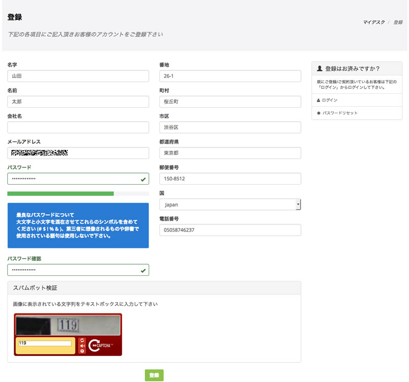Click the user icon beside ログイン

click(x=319, y=100)
